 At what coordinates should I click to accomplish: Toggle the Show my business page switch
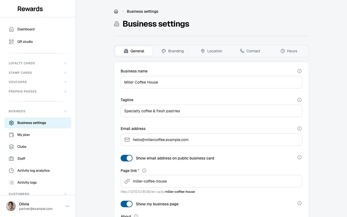[127, 204]
